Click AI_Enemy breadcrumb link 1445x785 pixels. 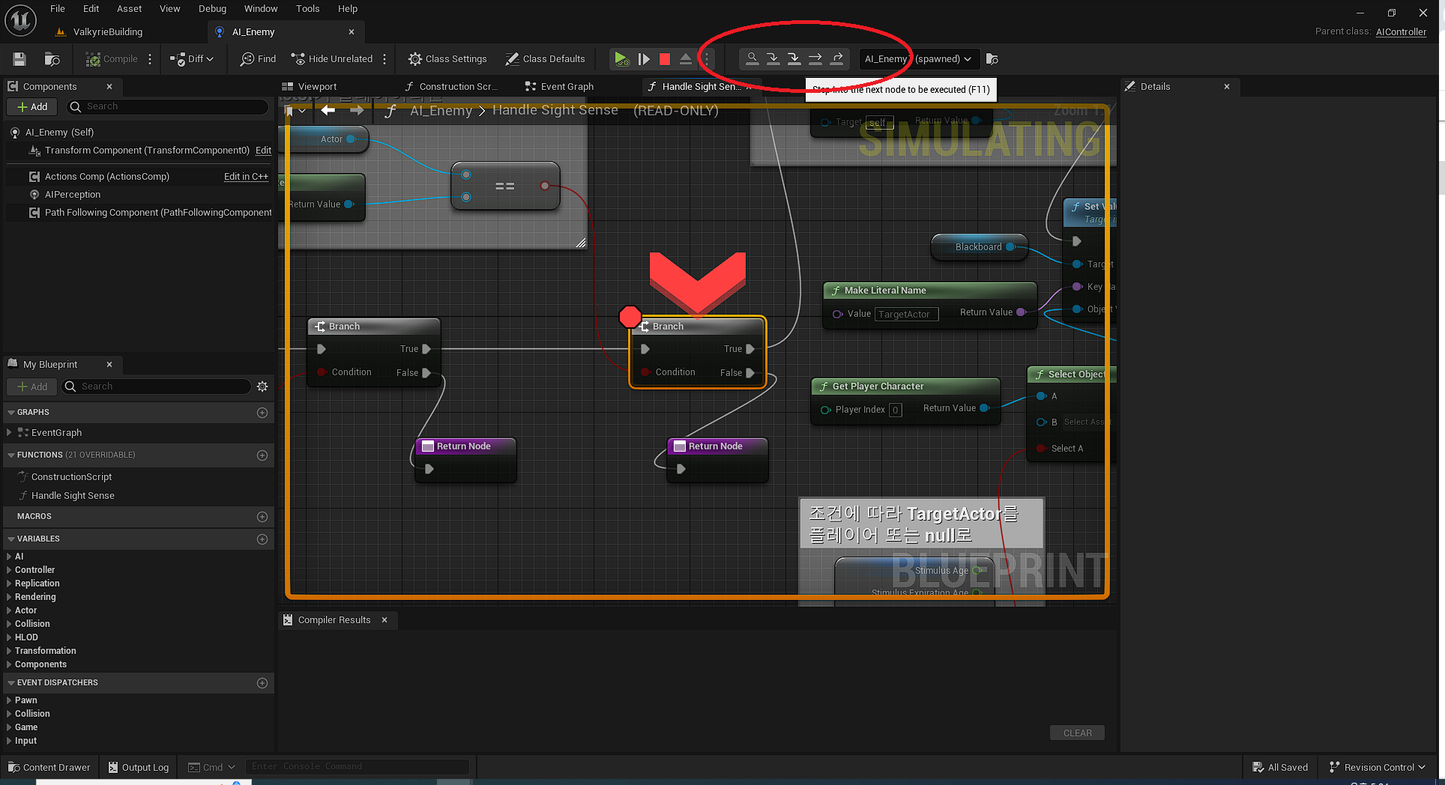click(x=441, y=111)
